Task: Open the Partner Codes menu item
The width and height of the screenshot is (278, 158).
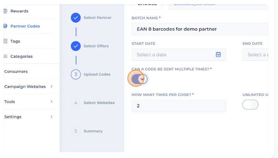Action: [25, 26]
